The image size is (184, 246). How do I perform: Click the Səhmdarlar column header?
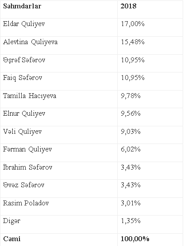click(x=22, y=6)
